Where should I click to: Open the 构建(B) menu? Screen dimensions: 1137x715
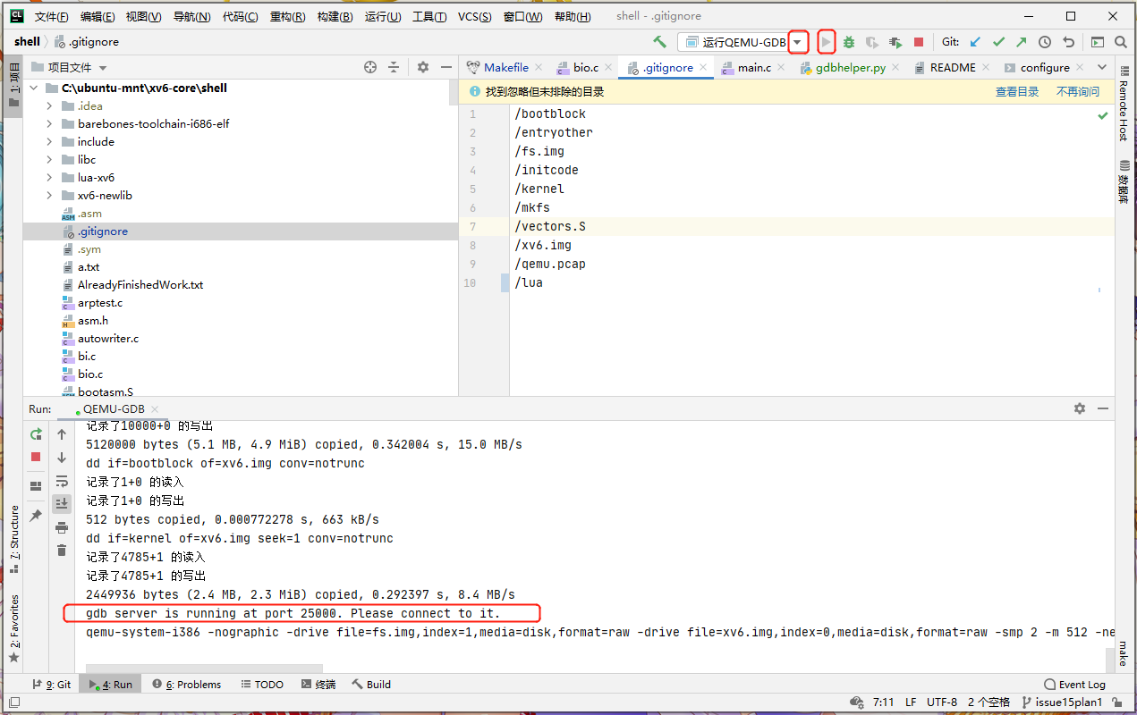pyautogui.click(x=334, y=17)
